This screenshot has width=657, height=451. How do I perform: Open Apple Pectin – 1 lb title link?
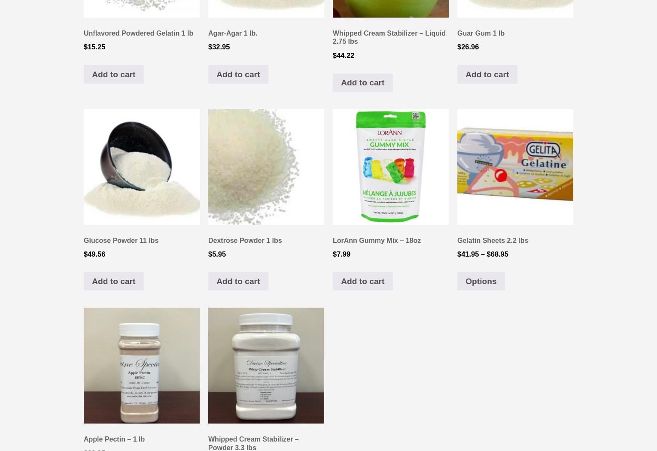(x=114, y=439)
